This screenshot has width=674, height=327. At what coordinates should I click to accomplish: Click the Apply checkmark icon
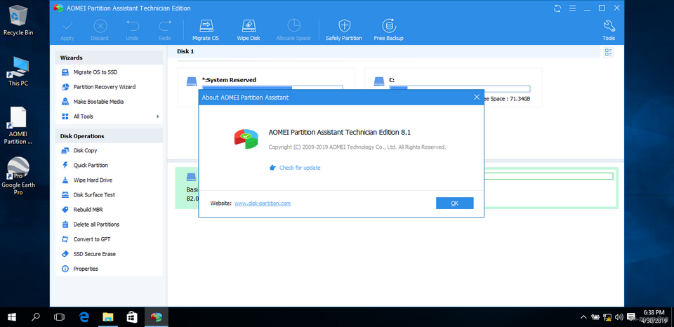click(67, 26)
